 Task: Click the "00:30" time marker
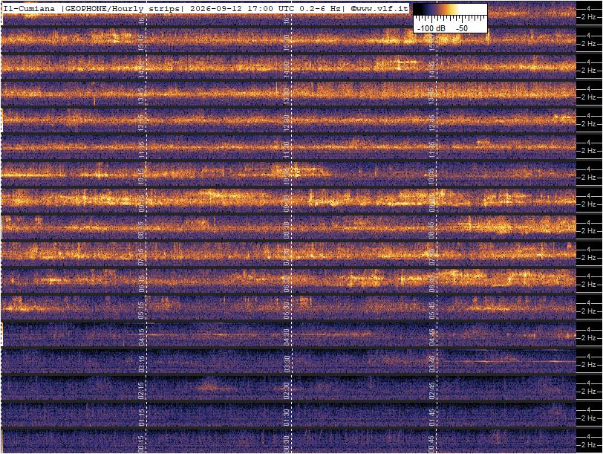pos(287,444)
